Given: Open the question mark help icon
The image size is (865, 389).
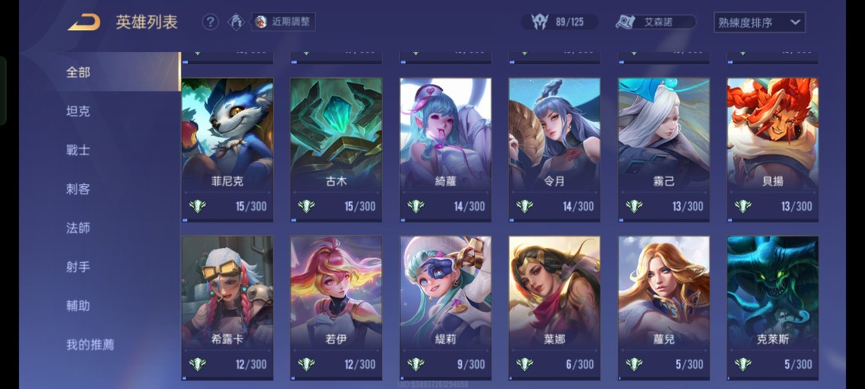Looking at the screenshot, I should 210,22.
